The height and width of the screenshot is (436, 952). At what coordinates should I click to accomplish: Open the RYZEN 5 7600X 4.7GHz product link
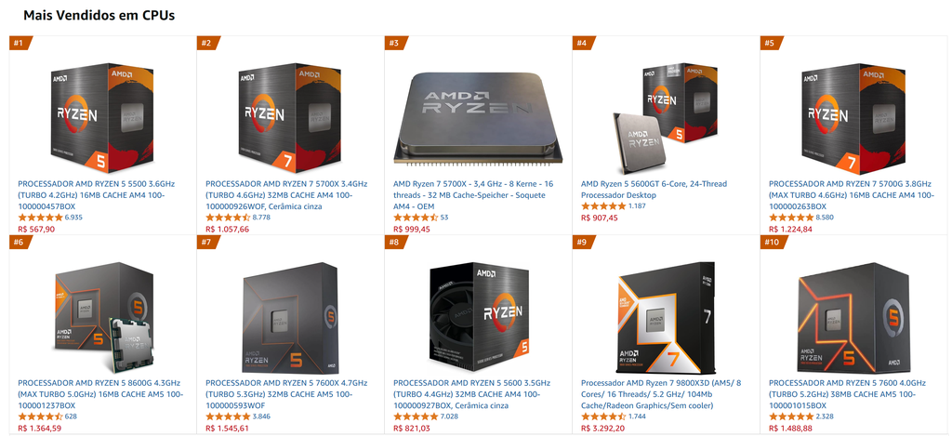(286, 394)
